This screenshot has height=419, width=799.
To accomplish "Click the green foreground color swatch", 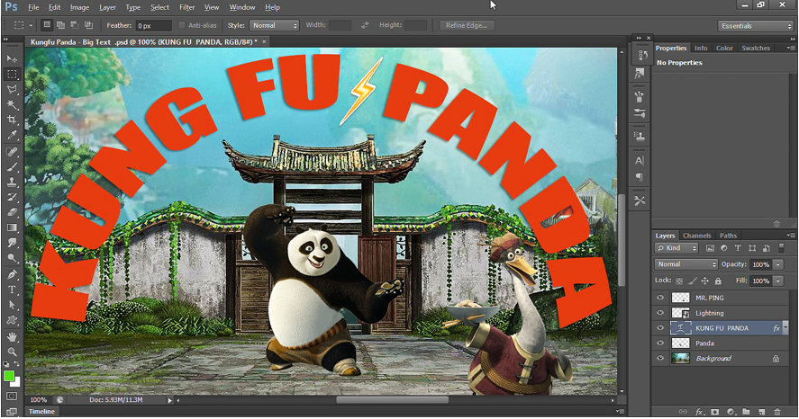I will tap(9, 375).
